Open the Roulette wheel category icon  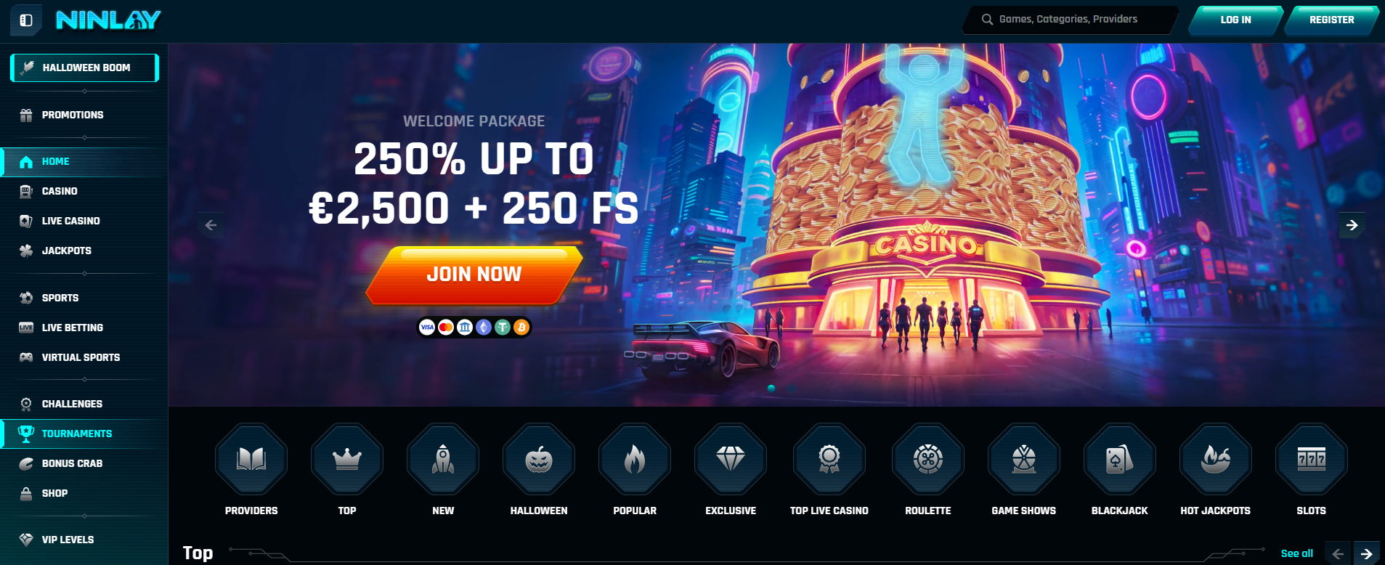coord(928,459)
